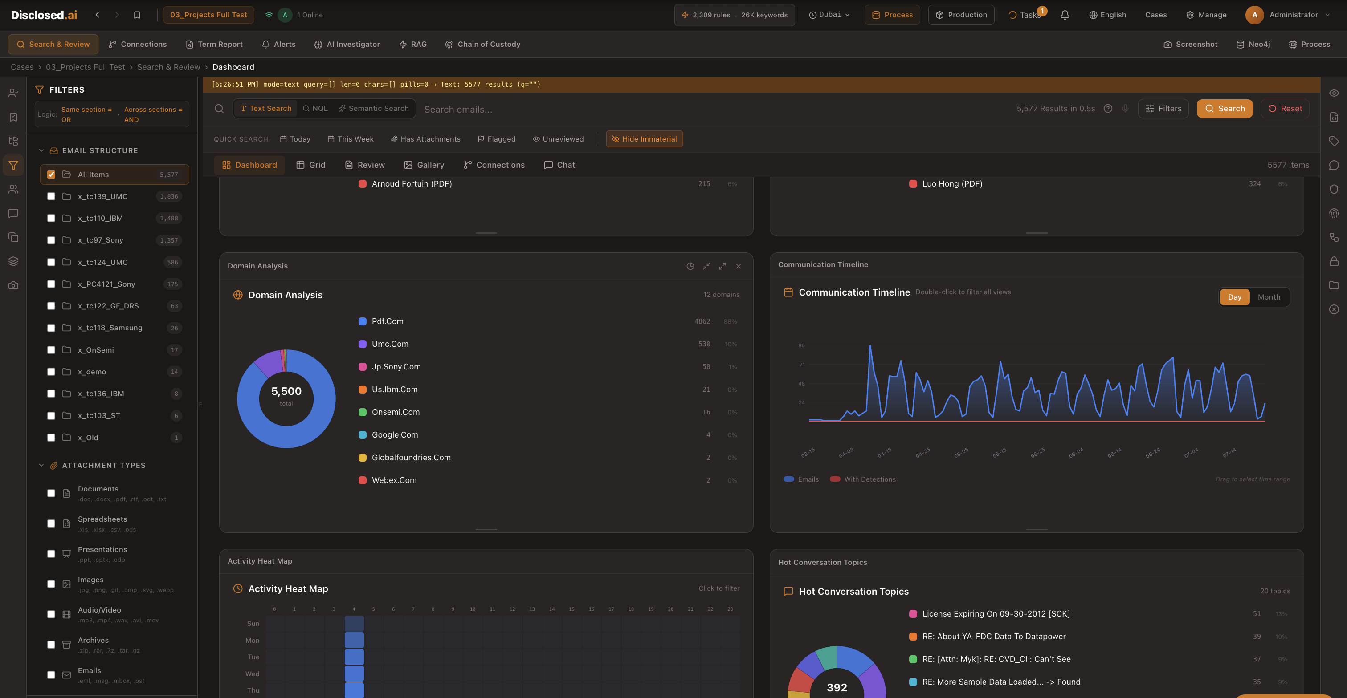Select NQL search mode
The height and width of the screenshot is (698, 1347).
(x=315, y=109)
